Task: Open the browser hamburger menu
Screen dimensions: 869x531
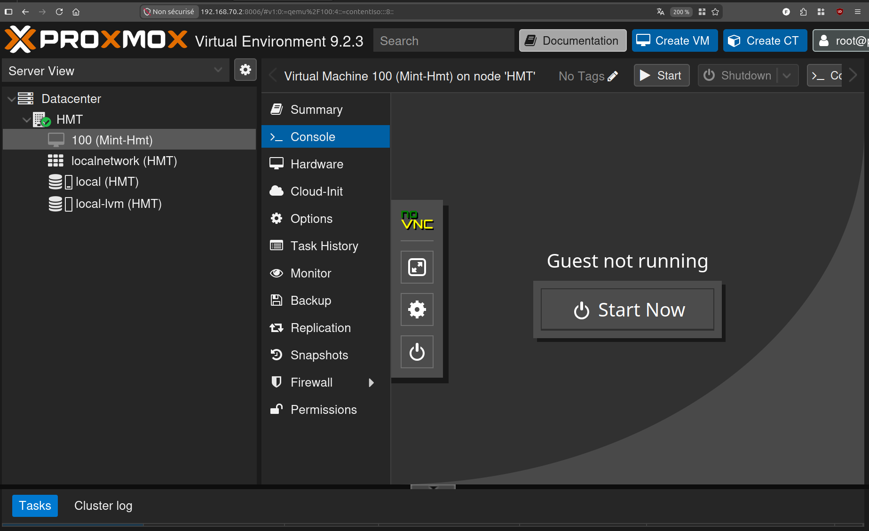Action: click(x=858, y=12)
